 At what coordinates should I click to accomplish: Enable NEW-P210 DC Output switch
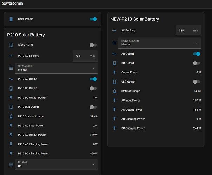click(197, 63)
